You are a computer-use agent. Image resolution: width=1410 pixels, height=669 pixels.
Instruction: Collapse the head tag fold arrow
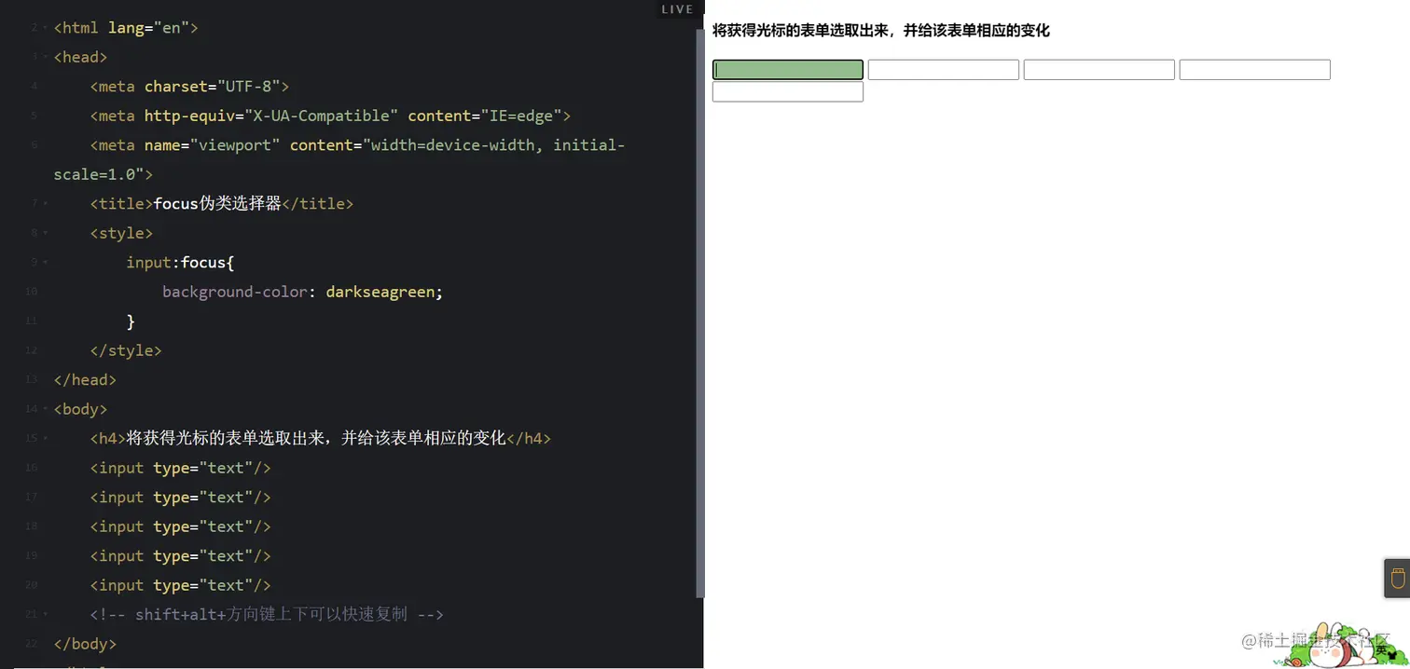pyautogui.click(x=45, y=57)
